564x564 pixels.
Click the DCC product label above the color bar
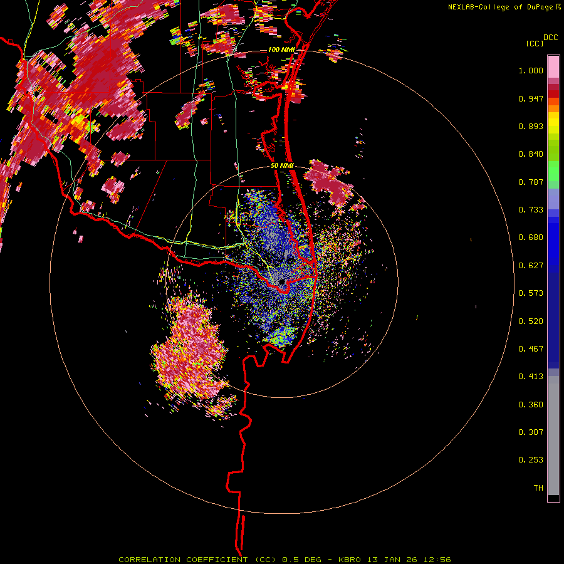550,38
